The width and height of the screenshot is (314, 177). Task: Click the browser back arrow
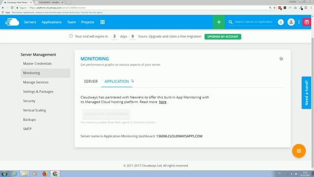click(3, 8)
